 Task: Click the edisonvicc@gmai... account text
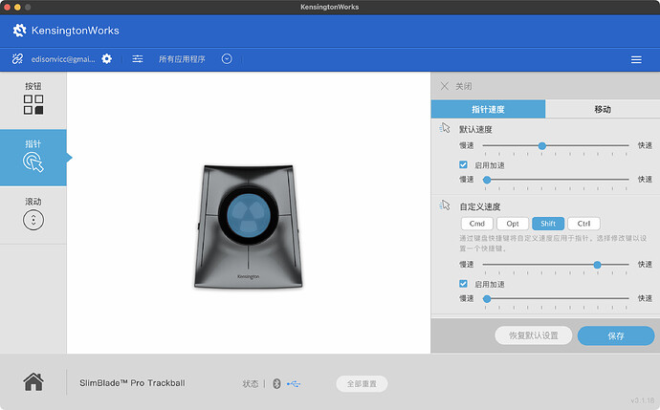coord(63,59)
